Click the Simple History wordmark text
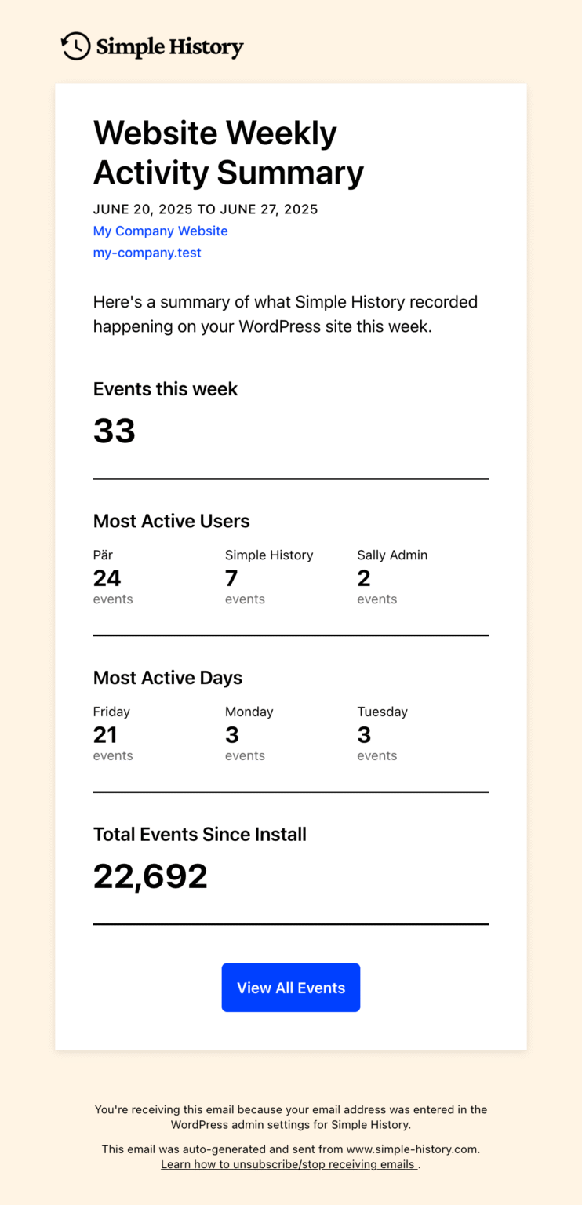The width and height of the screenshot is (582, 1205). point(169,47)
